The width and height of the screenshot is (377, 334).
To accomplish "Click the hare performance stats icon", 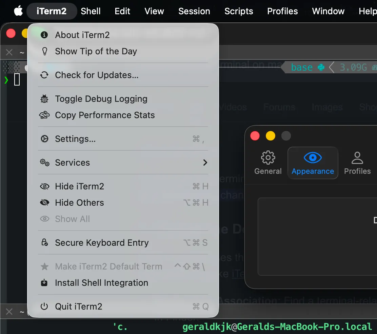I will click(44, 115).
